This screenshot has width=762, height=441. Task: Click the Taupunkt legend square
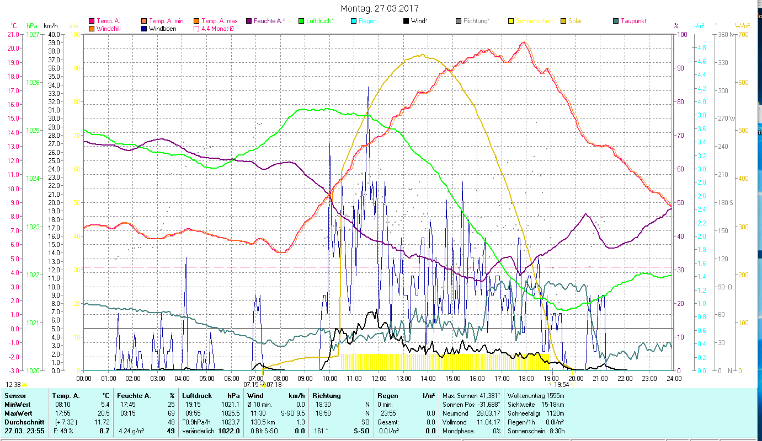pyautogui.click(x=616, y=21)
